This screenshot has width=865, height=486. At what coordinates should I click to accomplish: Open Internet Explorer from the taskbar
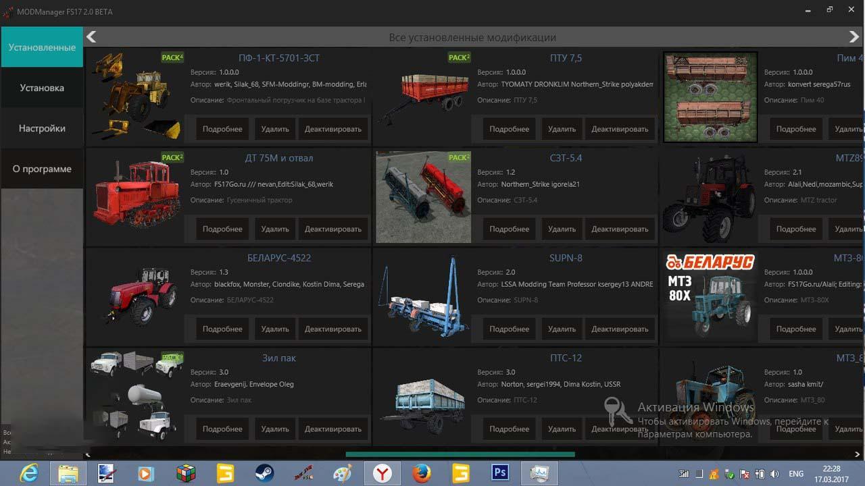click(28, 473)
